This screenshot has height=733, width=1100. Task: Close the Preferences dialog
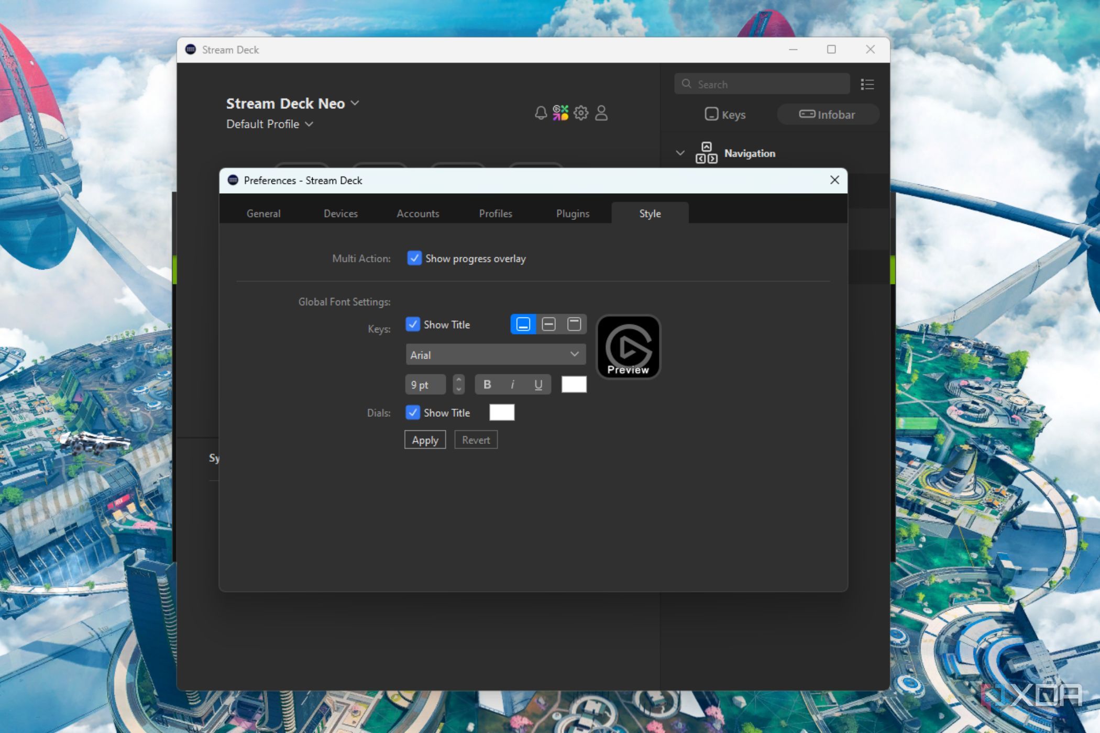834,180
